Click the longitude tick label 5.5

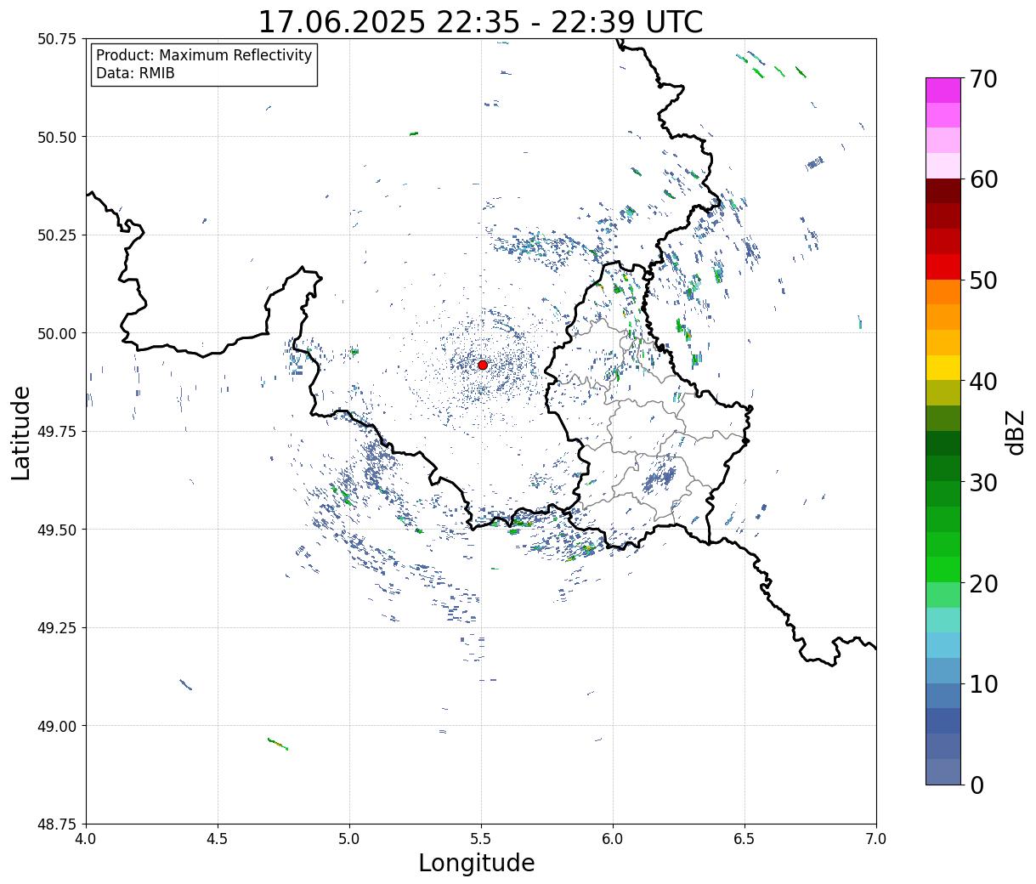click(481, 839)
